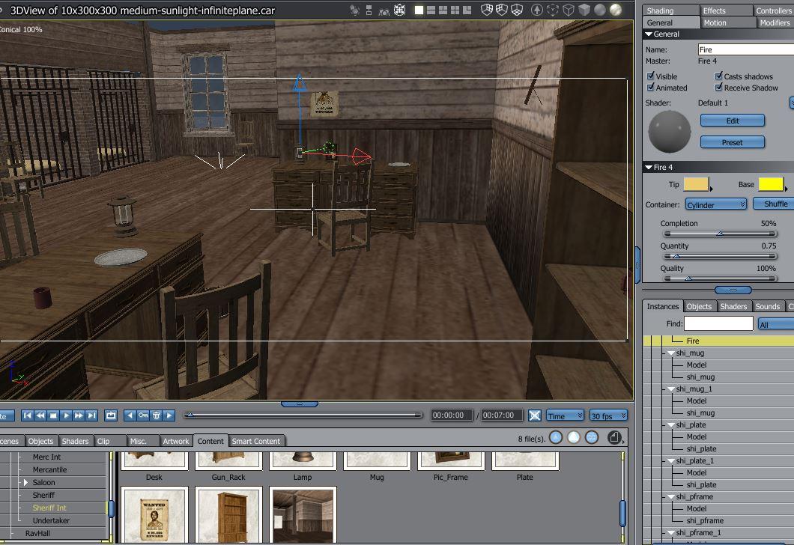The image size is (794, 545).
Task: Open the Tip color swatch
Action: click(697, 184)
